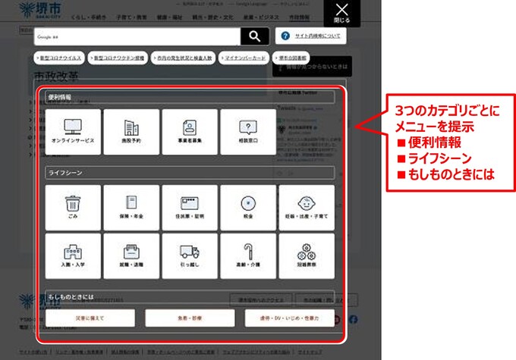
Task: Click the Google site search input field
Action: 137,36
